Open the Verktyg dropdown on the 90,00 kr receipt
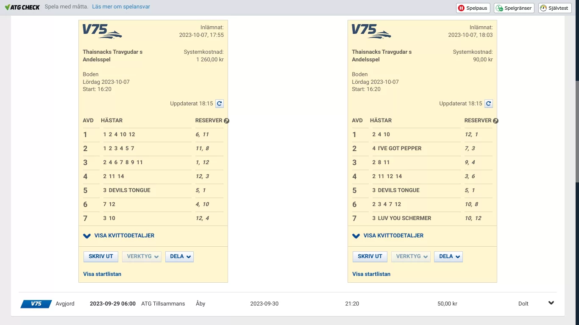The image size is (579, 325). (411, 256)
